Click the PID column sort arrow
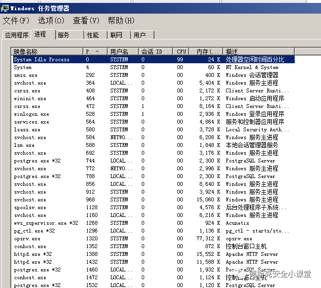Screen dimensions: 321x288 pyautogui.click(x=97, y=52)
